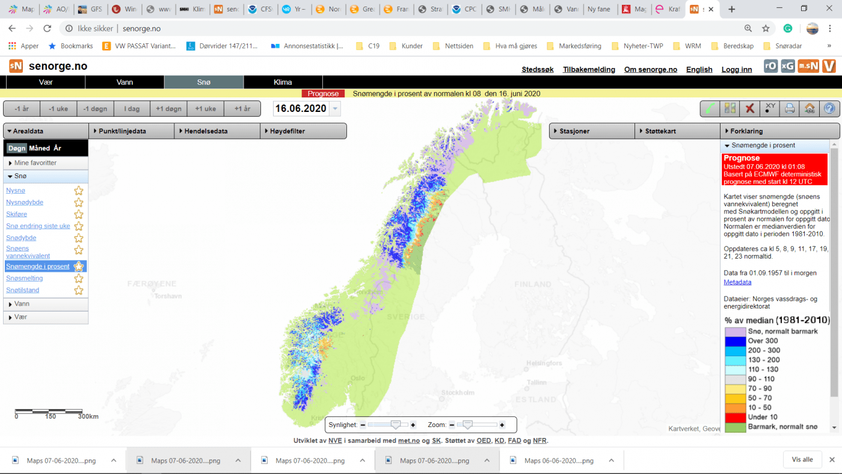Favorite Snøtilstand with its star
This screenshot has height=474, width=842.
(78, 290)
